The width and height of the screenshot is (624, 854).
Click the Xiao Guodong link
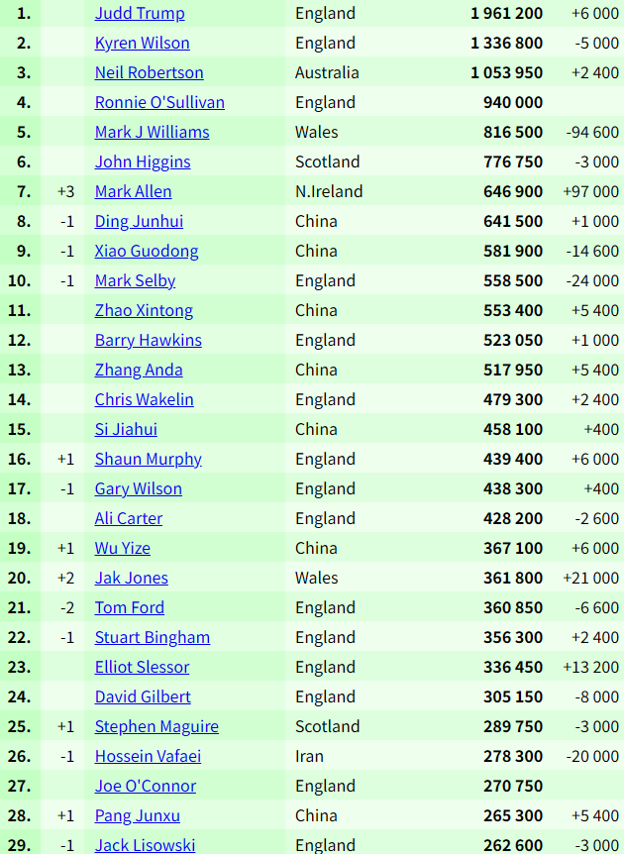(147, 252)
